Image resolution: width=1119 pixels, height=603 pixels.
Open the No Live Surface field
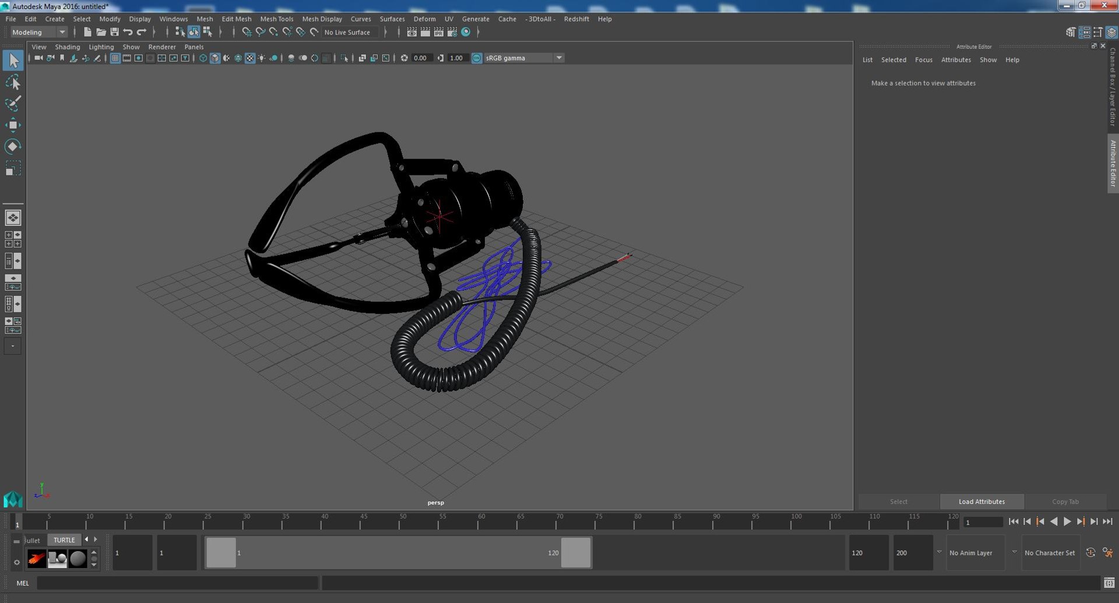point(350,33)
